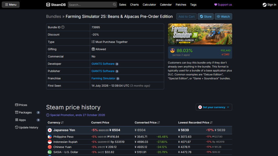The height and width of the screenshot is (156, 278).
Task: Open the Sales menu item
Action: coord(122,5)
